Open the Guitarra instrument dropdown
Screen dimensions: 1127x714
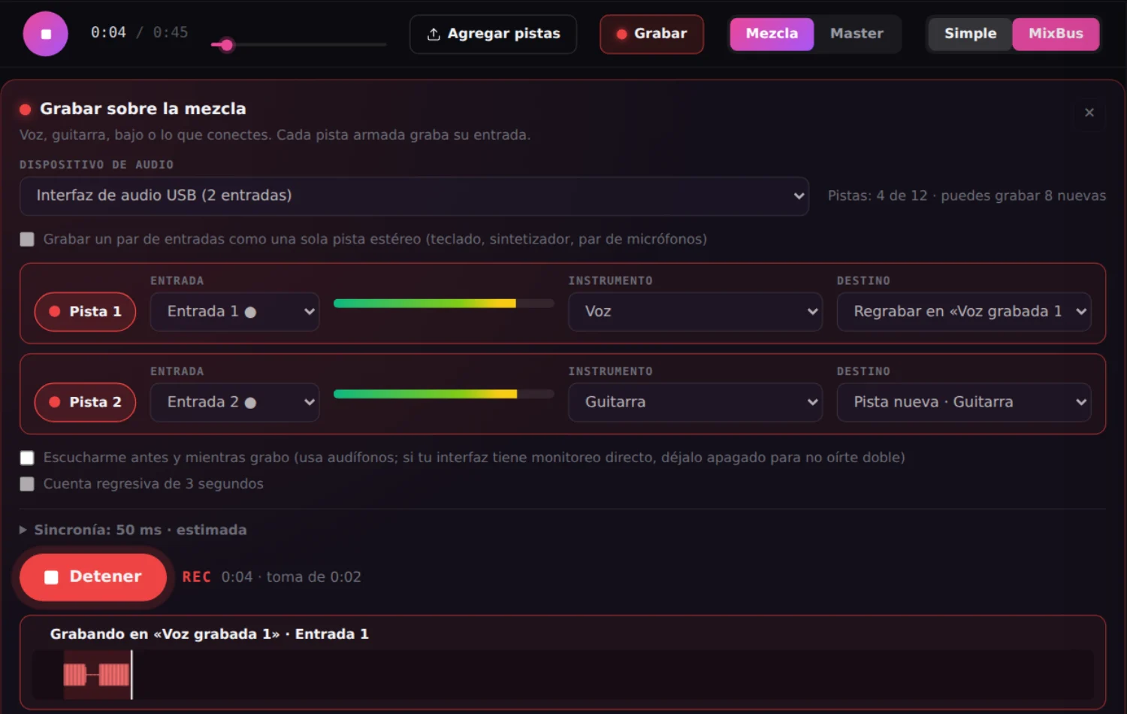coord(695,402)
